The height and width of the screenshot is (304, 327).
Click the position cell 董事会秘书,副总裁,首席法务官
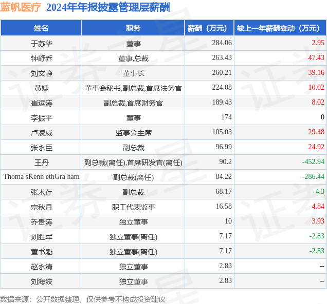[x=133, y=88]
